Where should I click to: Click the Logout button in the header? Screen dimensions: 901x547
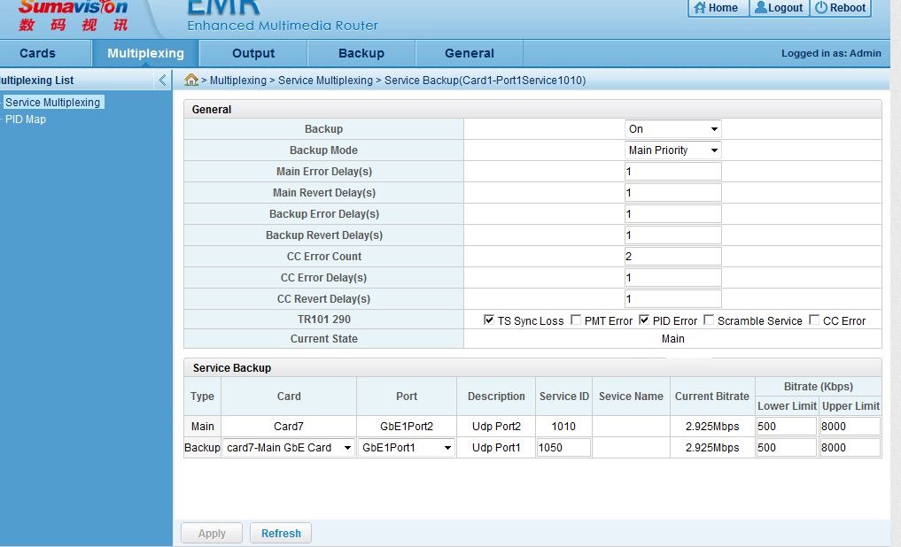click(778, 8)
